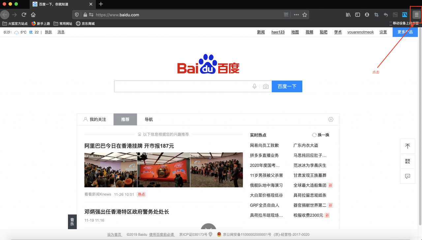
Task: Open the 更多产品 button
Action: [x=405, y=32]
